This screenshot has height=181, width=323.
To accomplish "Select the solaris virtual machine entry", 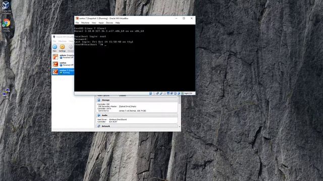I will (63, 56).
